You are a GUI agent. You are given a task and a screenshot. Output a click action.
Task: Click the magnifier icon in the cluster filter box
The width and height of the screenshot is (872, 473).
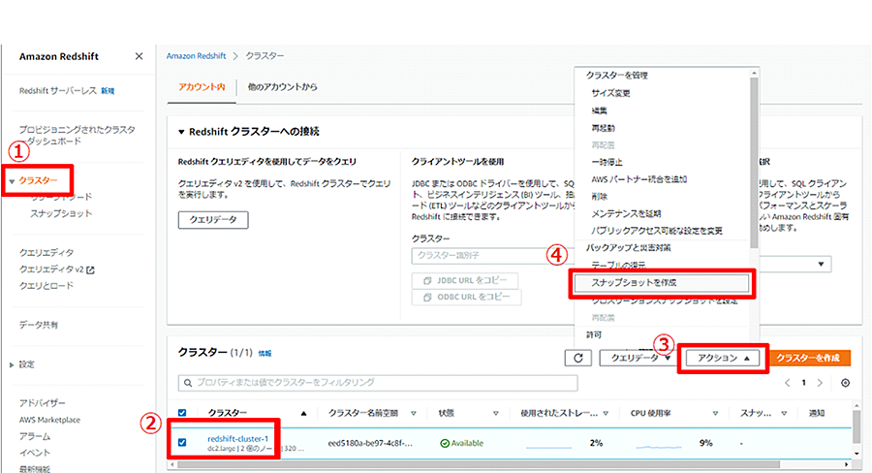[x=188, y=383]
